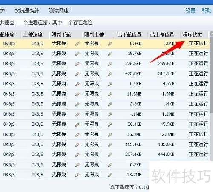Click 无限制 upload limit in the 30.4KB row
213x192 pixels.
point(92,124)
